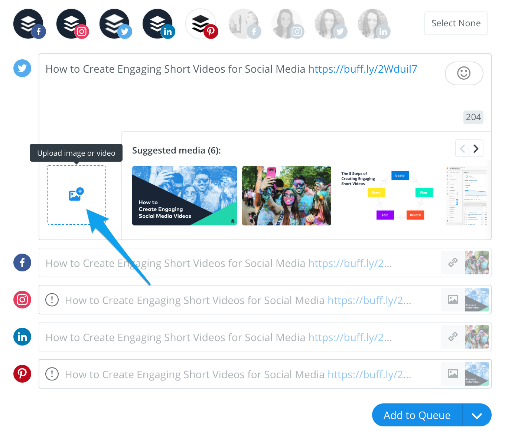Click the Instagram icon beside its post row
The height and width of the screenshot is (439, 505).
pos(22,300)
